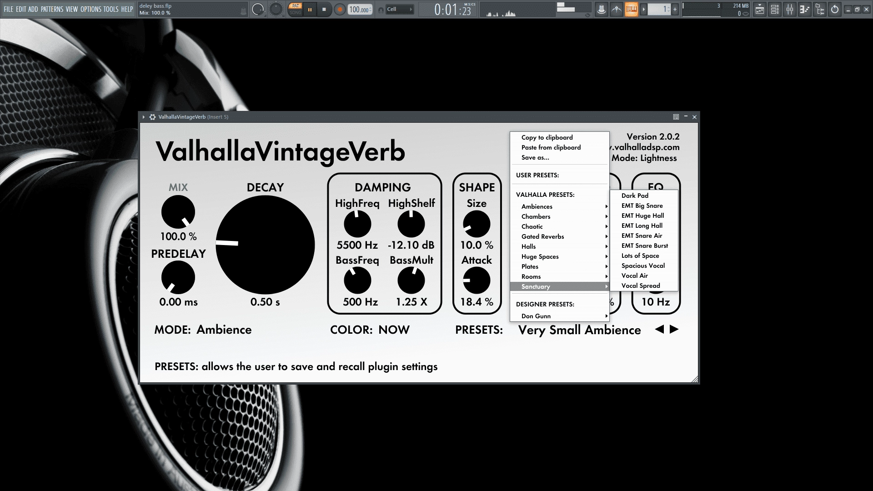Stop playback with the stop button
873x491 pixels.
(x=324, y=10)
